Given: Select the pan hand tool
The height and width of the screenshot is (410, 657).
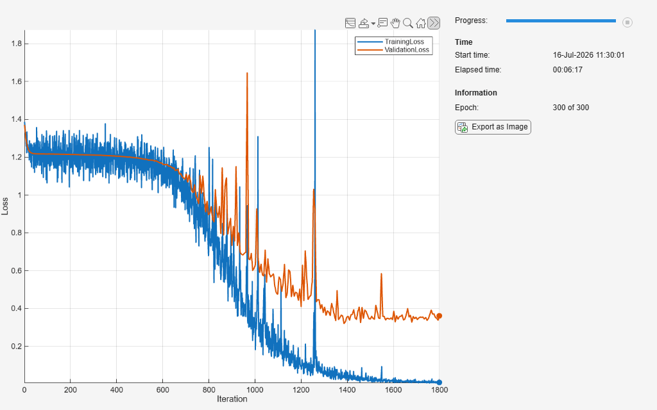Looking at the screenshot, I should pos(395,23).
